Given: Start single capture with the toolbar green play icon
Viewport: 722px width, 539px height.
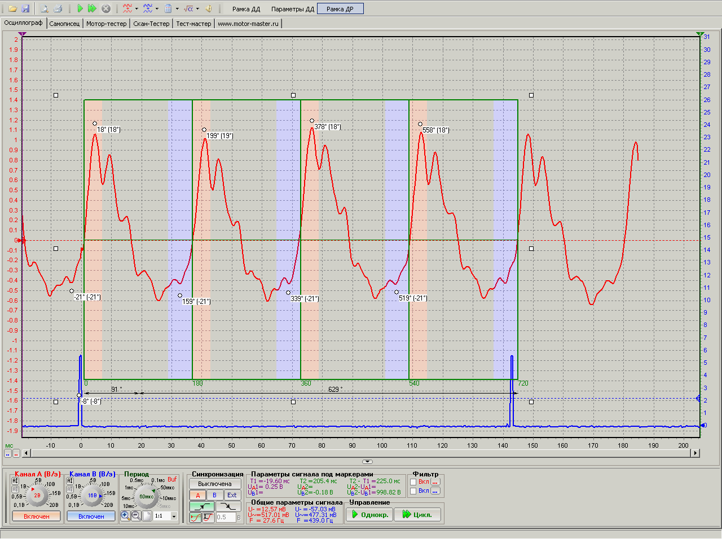Looking at the screenshot, I should [x=80, y=8].
